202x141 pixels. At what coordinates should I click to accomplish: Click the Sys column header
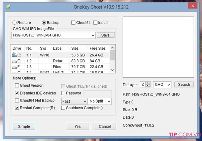click(x=43, y=49)
